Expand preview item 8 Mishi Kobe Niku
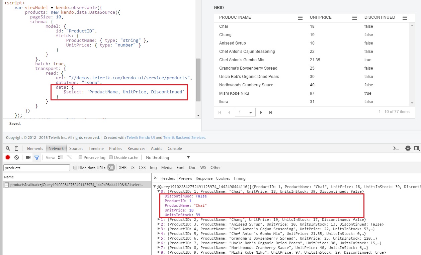Image resolution: width=421 pixels, height=255 pixels. pos(159,252)
